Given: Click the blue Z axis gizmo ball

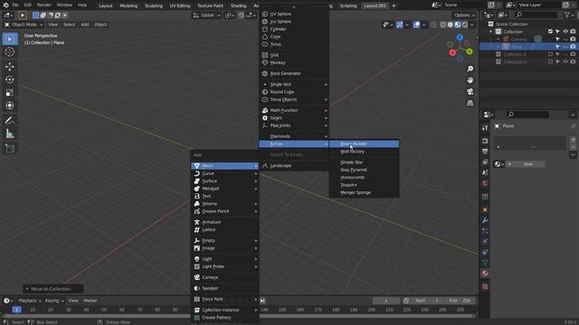Looking at the screenshot, I should click(460, 38).
